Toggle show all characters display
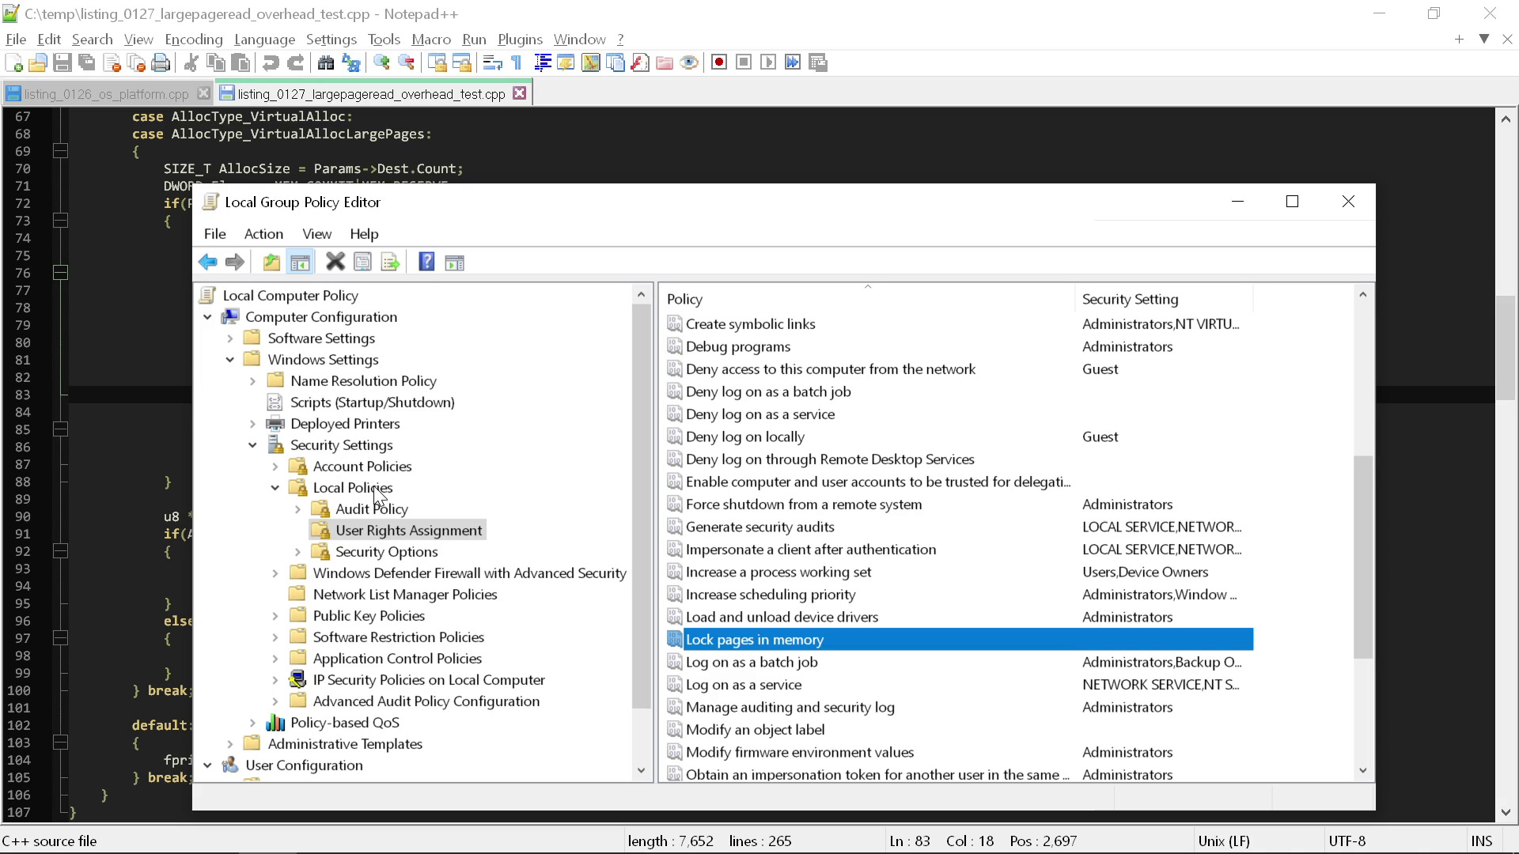Image resolution: width=1519 pixels, height=854 pixels. 516,62
